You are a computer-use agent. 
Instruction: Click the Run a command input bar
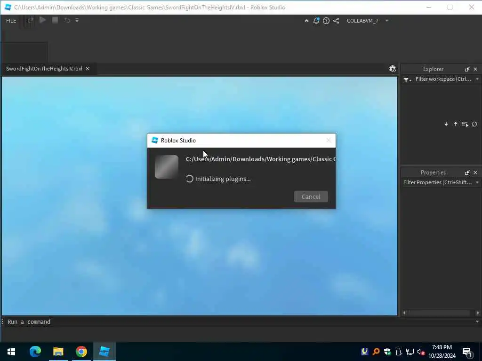(240, 322)
